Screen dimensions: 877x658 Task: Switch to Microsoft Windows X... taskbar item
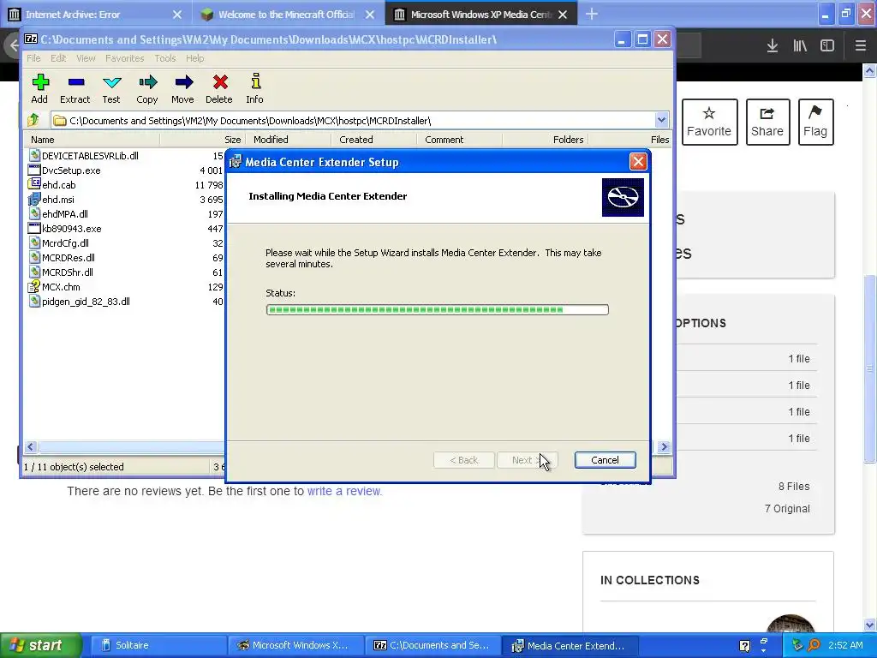click(x=295, y=645)
